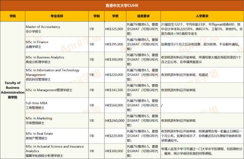This screenshot has width=244, height=159.
Task: Click the HK$220,000 fee for Real Estate
Action: click(115, 136)
